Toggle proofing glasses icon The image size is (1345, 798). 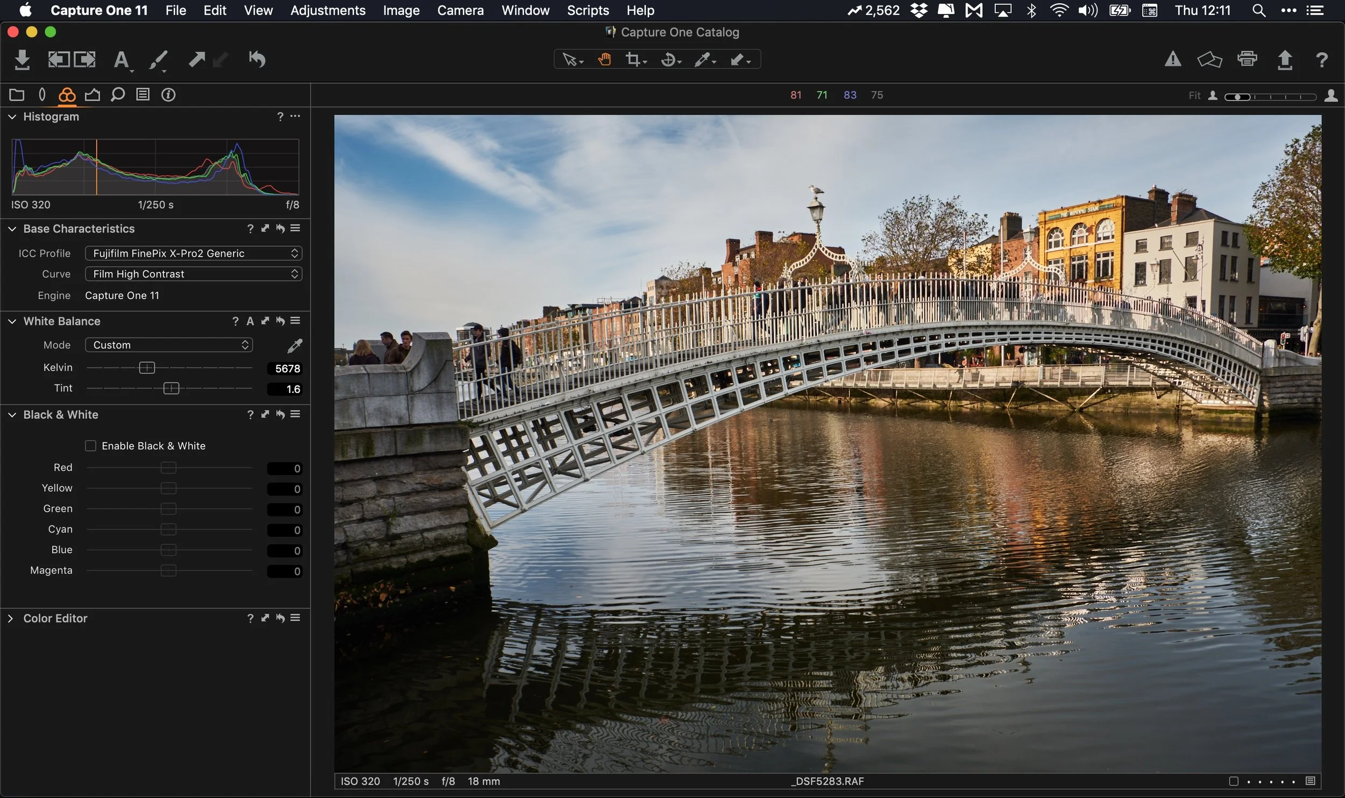[x=1209, y=59]
